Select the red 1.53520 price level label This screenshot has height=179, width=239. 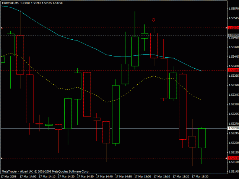coord(233,27)
